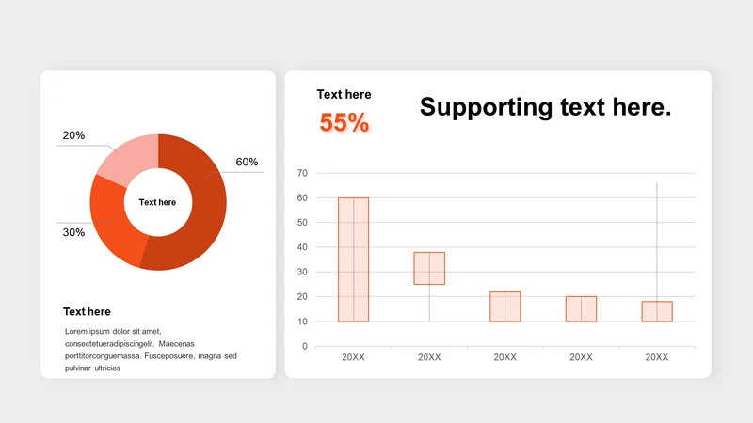The height and width of the screenshot is (423, 753).
Task: Click the orange 55% figure
Action: tap(344, 122)
